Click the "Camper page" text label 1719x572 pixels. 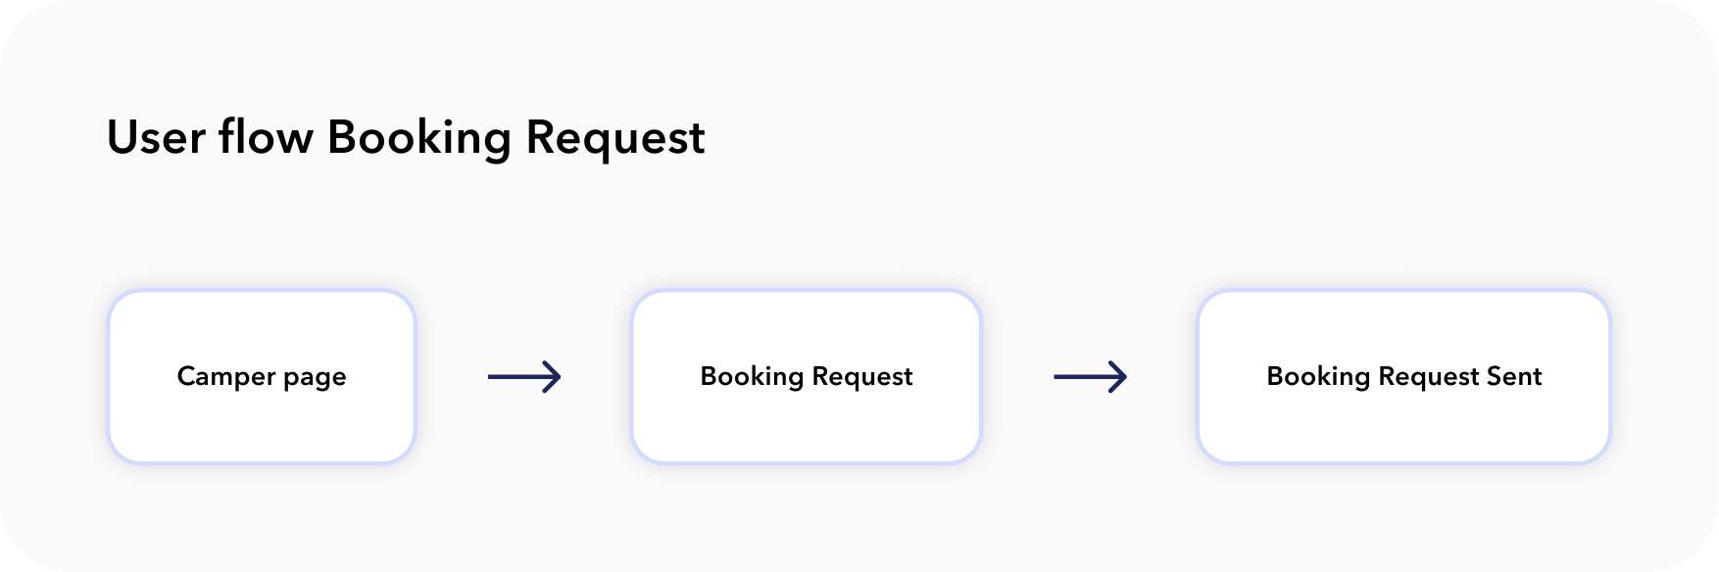(262, 377)
